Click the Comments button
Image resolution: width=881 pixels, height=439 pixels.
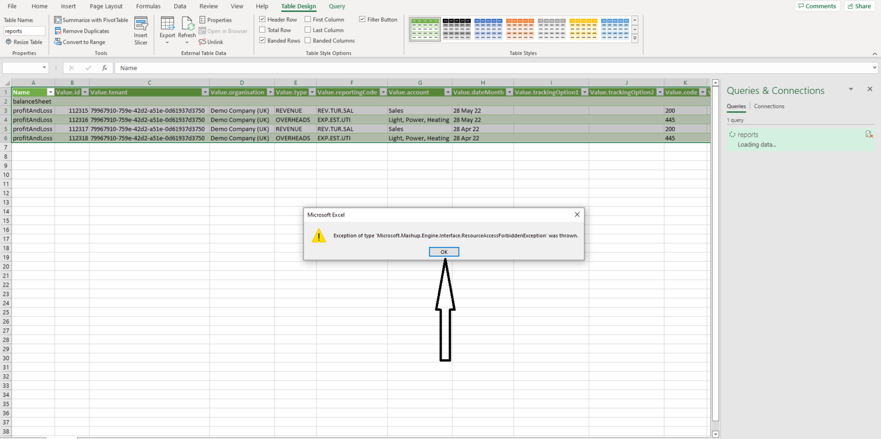click(x=817, y=6)
